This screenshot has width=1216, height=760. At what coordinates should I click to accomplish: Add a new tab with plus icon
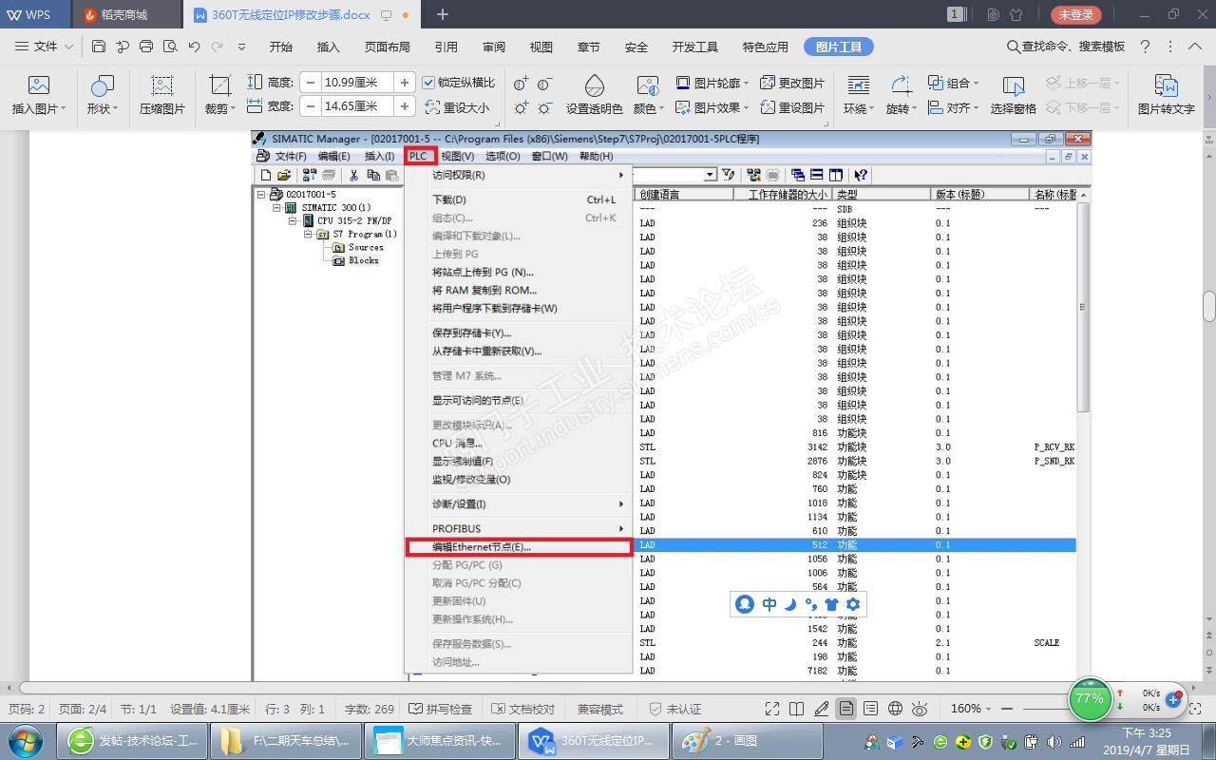pos(442,14)
